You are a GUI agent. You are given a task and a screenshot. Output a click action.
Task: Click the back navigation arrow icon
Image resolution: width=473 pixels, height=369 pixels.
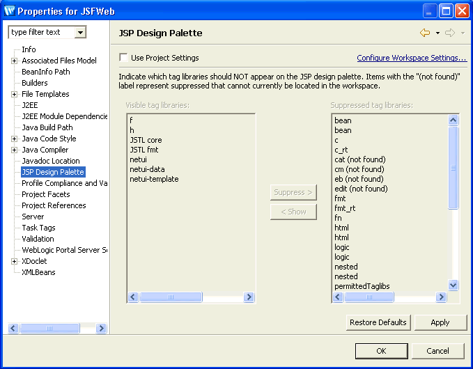point(425,33)
